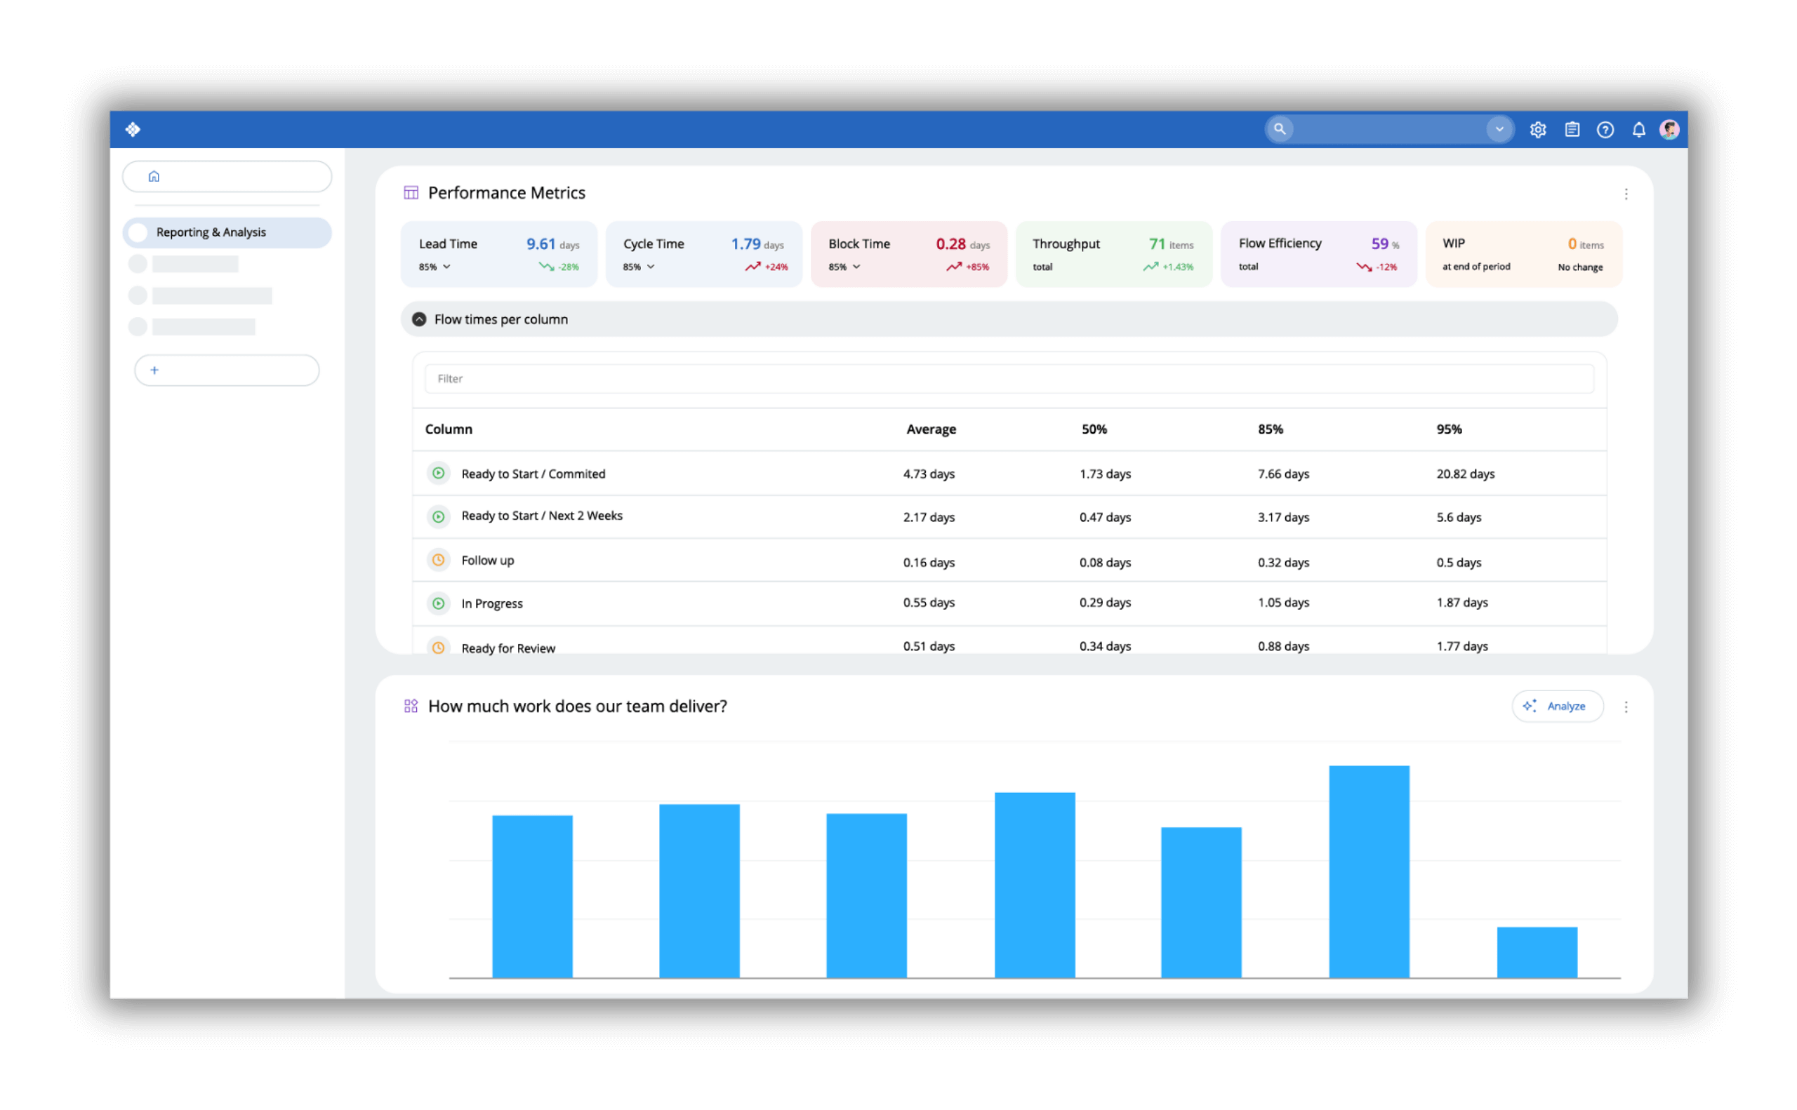This screenshot has height=1110, width=1797.
Task: Collapse Flow times per column section
Action: 419,319
